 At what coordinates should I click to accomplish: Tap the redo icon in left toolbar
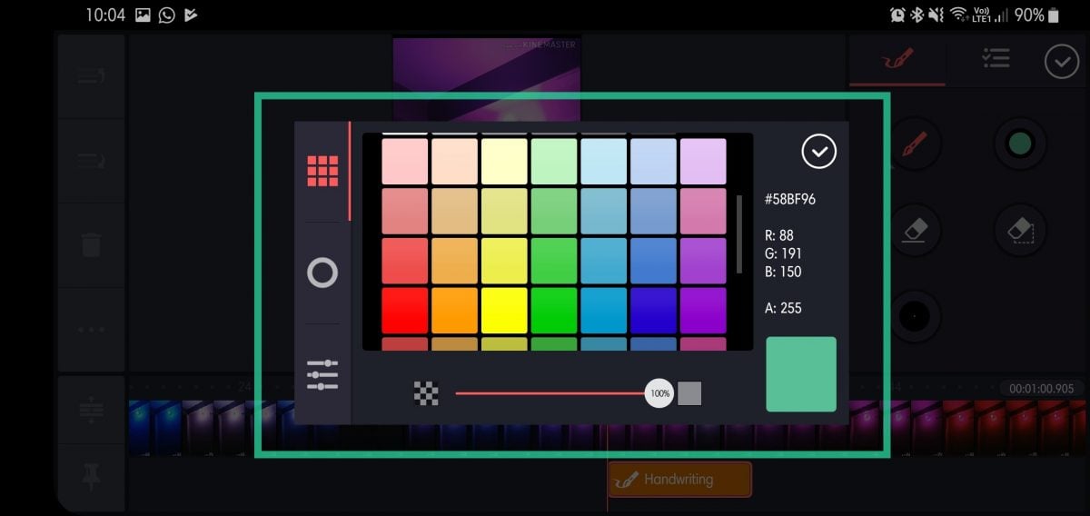(x=91, y=161)
